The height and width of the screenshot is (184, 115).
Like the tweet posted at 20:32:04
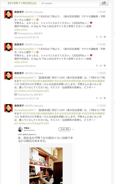(x=104, y=65)
